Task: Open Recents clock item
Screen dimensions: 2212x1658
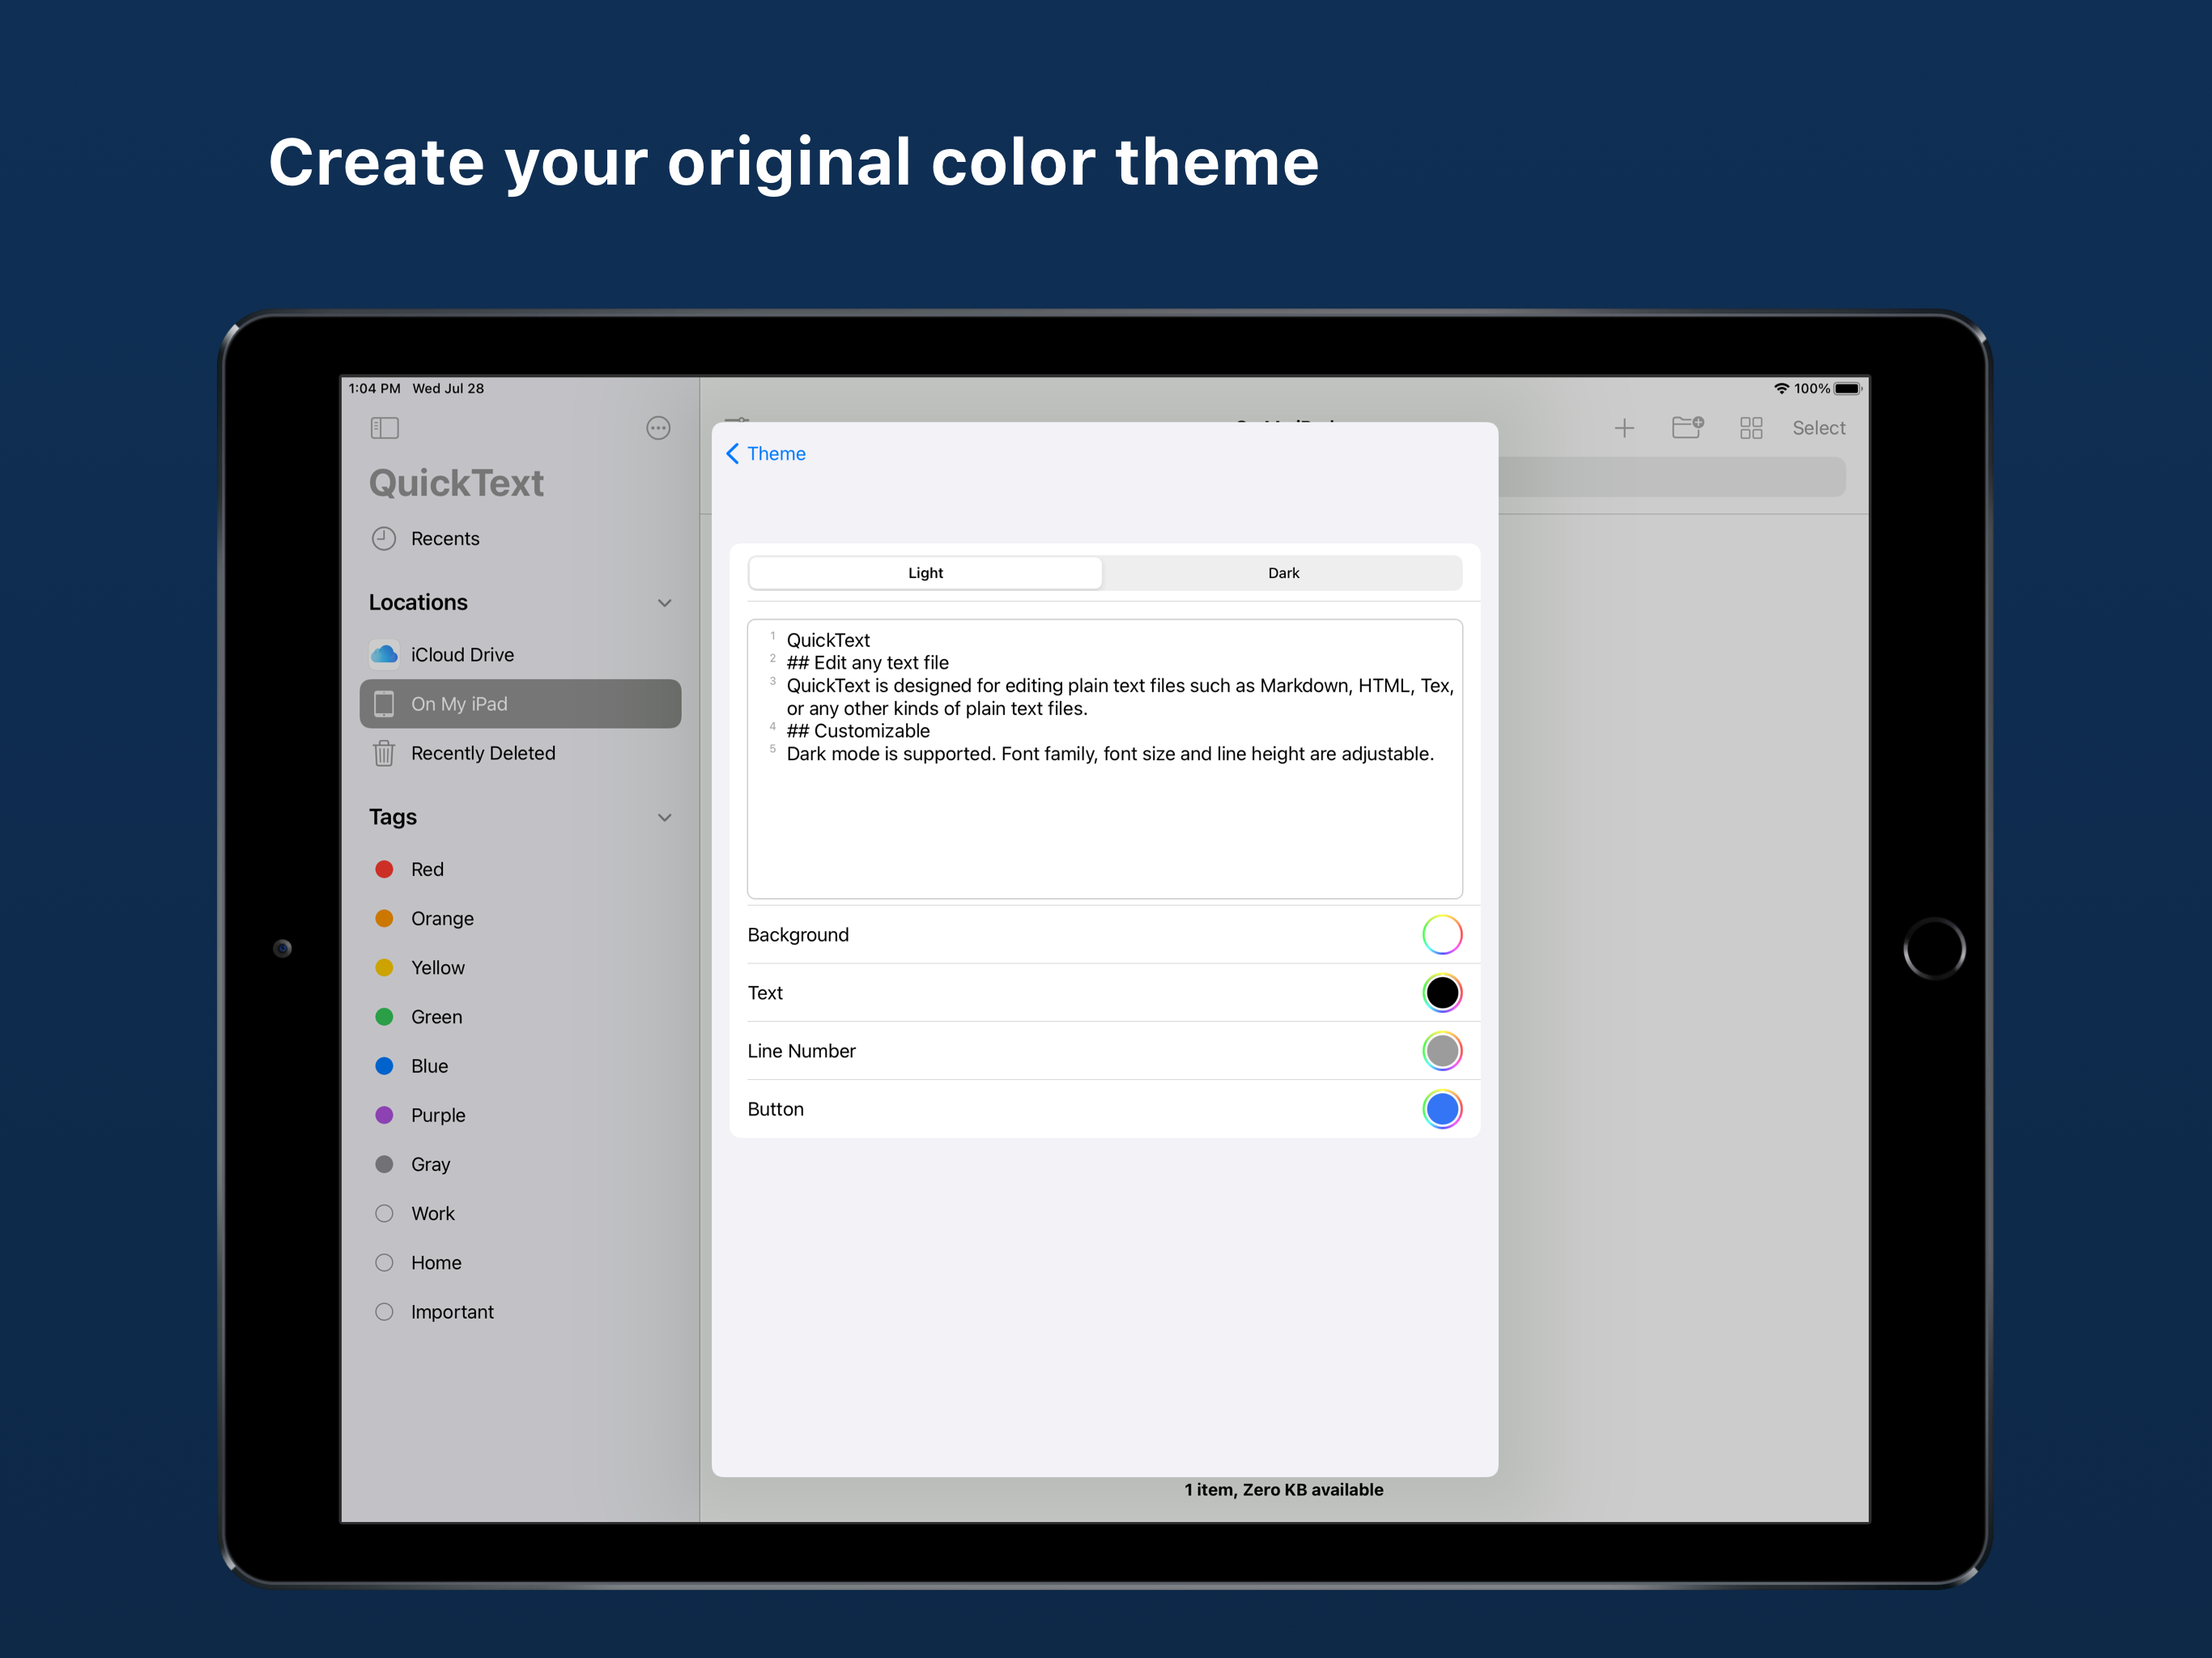Action: [445, 538]
